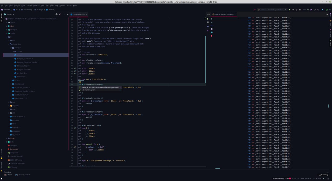Open the Haskell menu

69,5
